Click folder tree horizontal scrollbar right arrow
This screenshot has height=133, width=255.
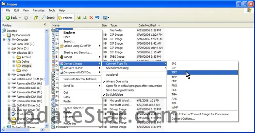point(42,130)
